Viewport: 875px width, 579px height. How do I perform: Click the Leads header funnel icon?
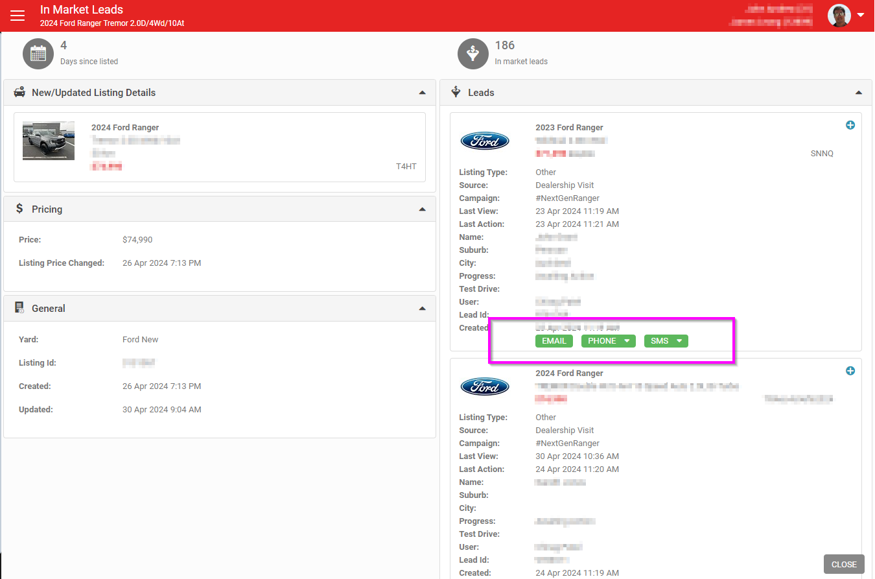point(456,92)
